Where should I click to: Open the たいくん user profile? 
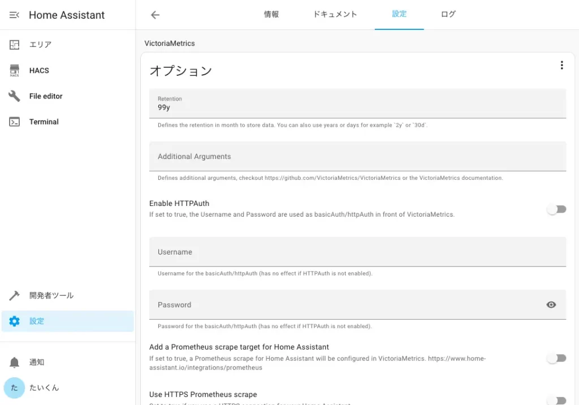click(x=68, y=387)
